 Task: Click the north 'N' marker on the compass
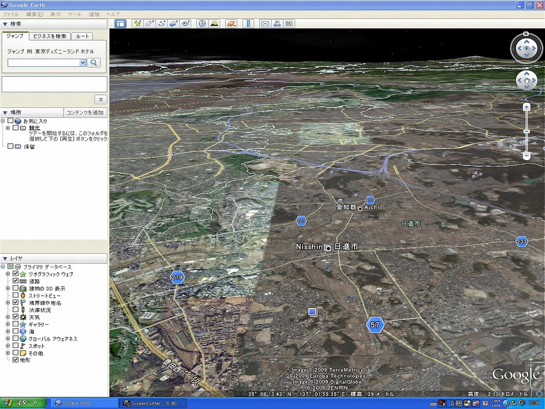[x=526, y=34]
